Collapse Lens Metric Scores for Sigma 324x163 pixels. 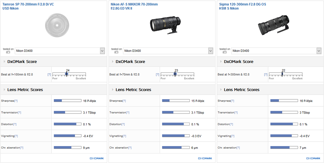[x=221, y=90]
